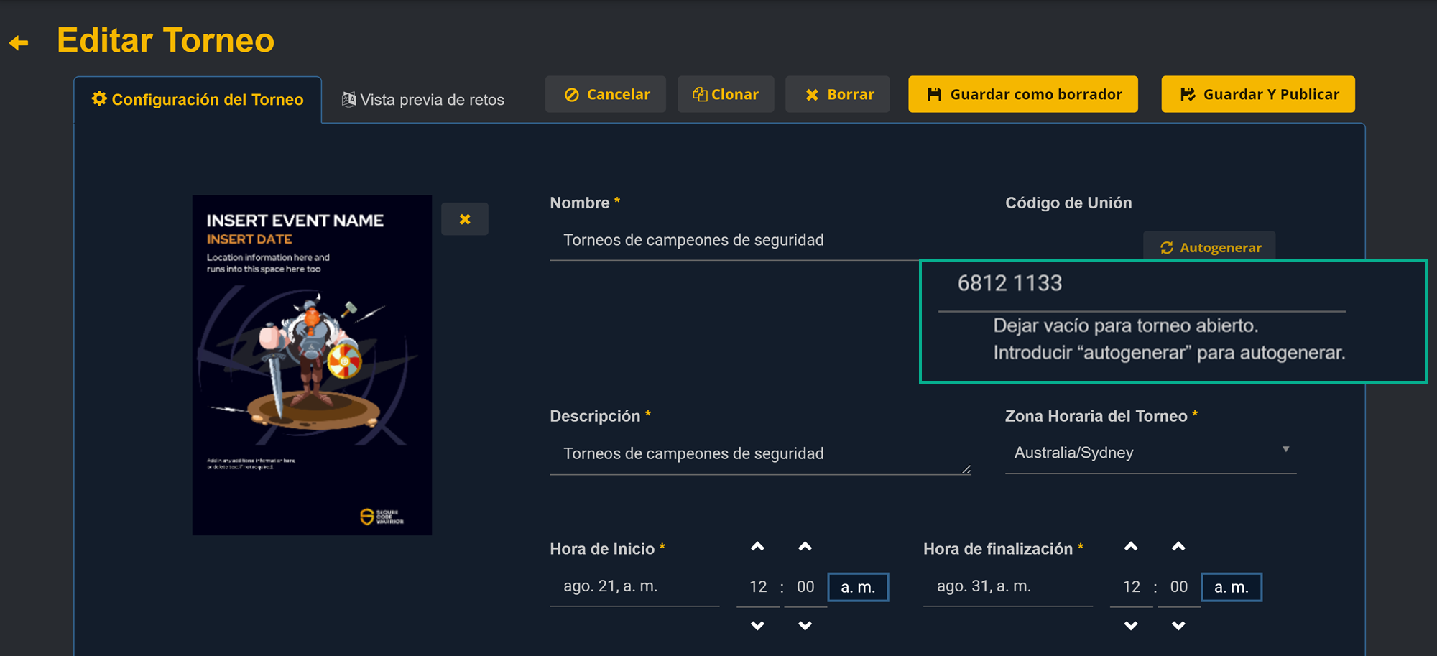Toggle the end time a. m. button

point(1231,587)
